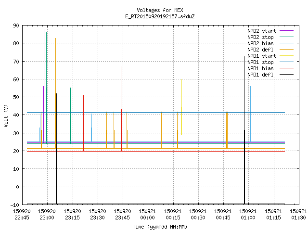Click the x-axis label '150921 00:15'
308x231 pixels.
(173, 215)
